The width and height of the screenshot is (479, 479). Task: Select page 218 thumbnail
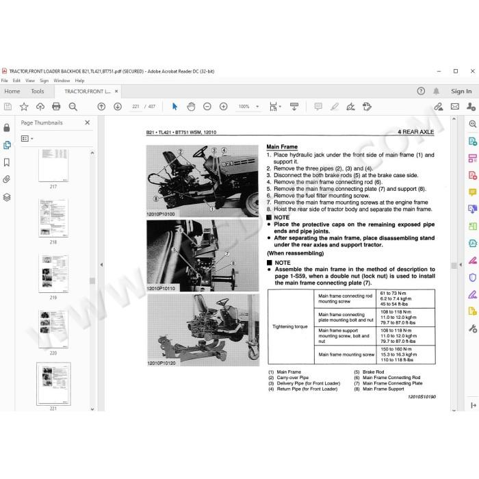[x=53, y=218]
